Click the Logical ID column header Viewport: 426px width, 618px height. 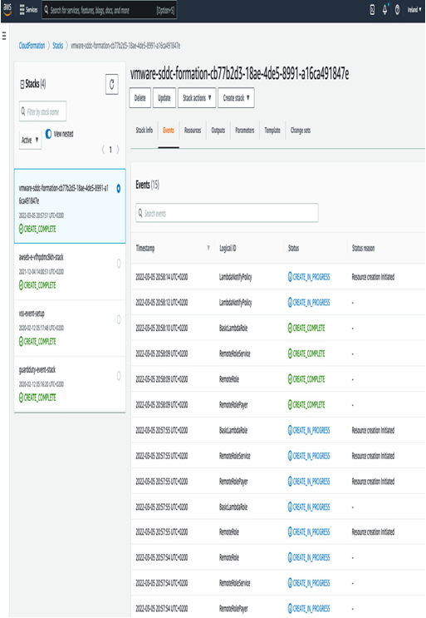[228, 248]
